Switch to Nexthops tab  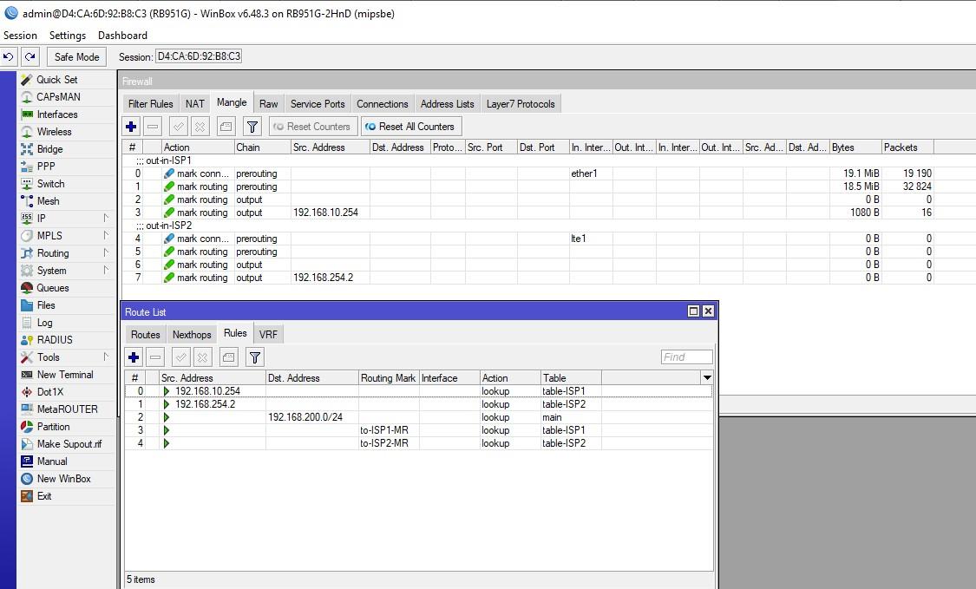point(192,334)
